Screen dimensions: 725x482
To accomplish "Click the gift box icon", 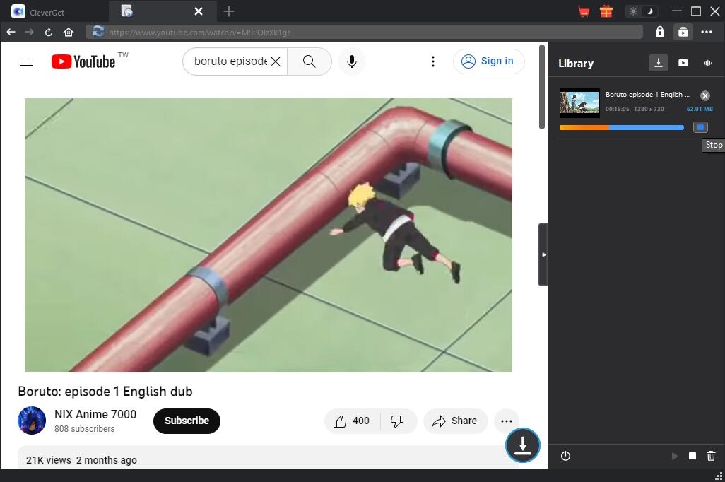I will click(606, 11).
